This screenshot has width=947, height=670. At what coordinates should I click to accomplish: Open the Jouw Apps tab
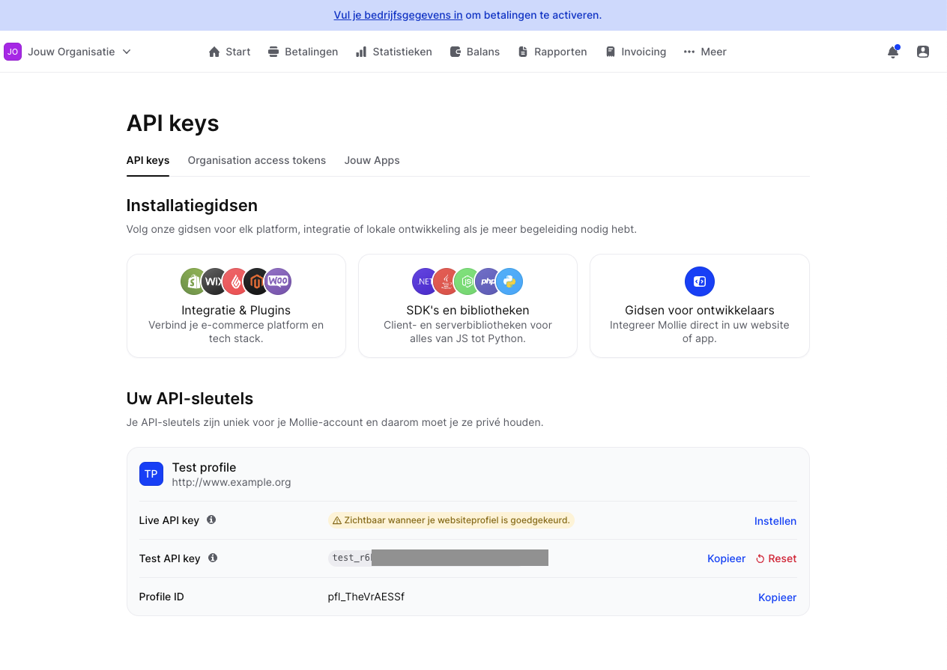pos(372,160)
